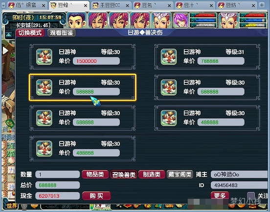This screenshot has width=270, height=212.
Task: Click the 购买 button
Action: click(x=96, y=196)
